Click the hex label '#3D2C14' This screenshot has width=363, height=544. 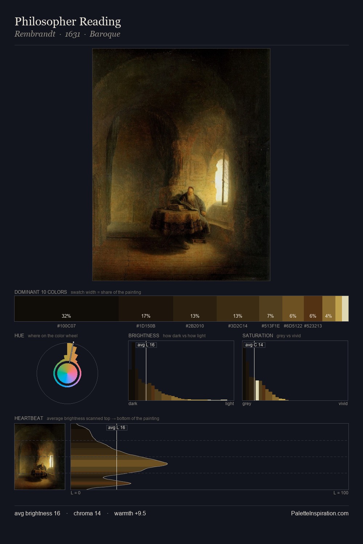pyautogui.click(x=238, y=326)
